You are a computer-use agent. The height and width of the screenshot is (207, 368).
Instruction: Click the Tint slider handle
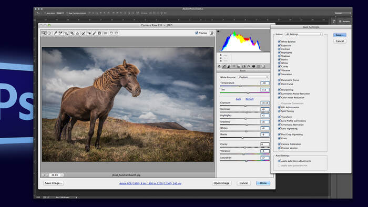(x=248, y=93)
